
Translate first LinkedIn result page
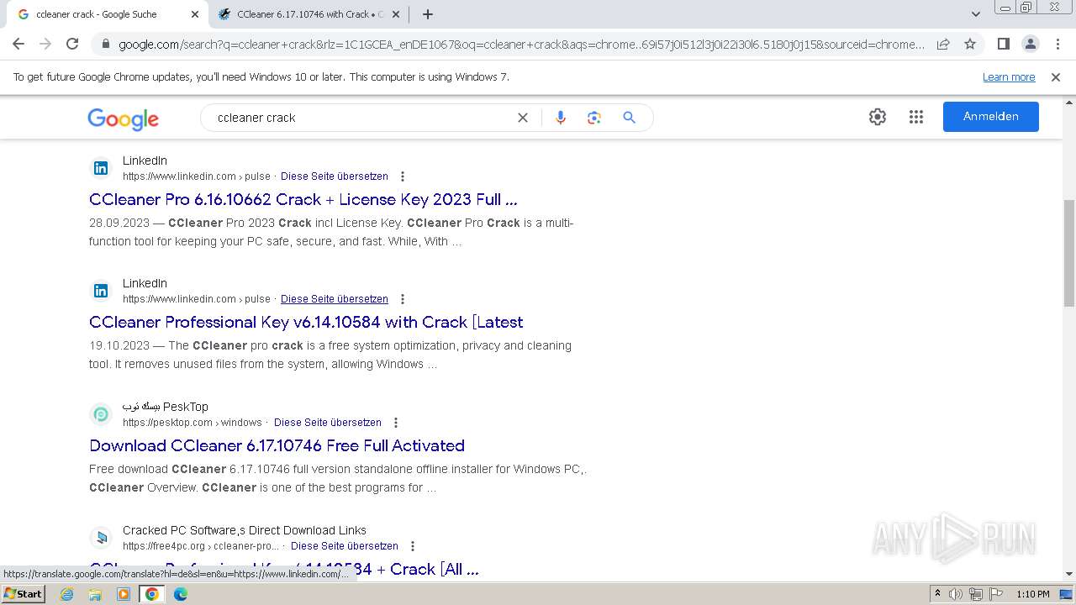(335, 176)
